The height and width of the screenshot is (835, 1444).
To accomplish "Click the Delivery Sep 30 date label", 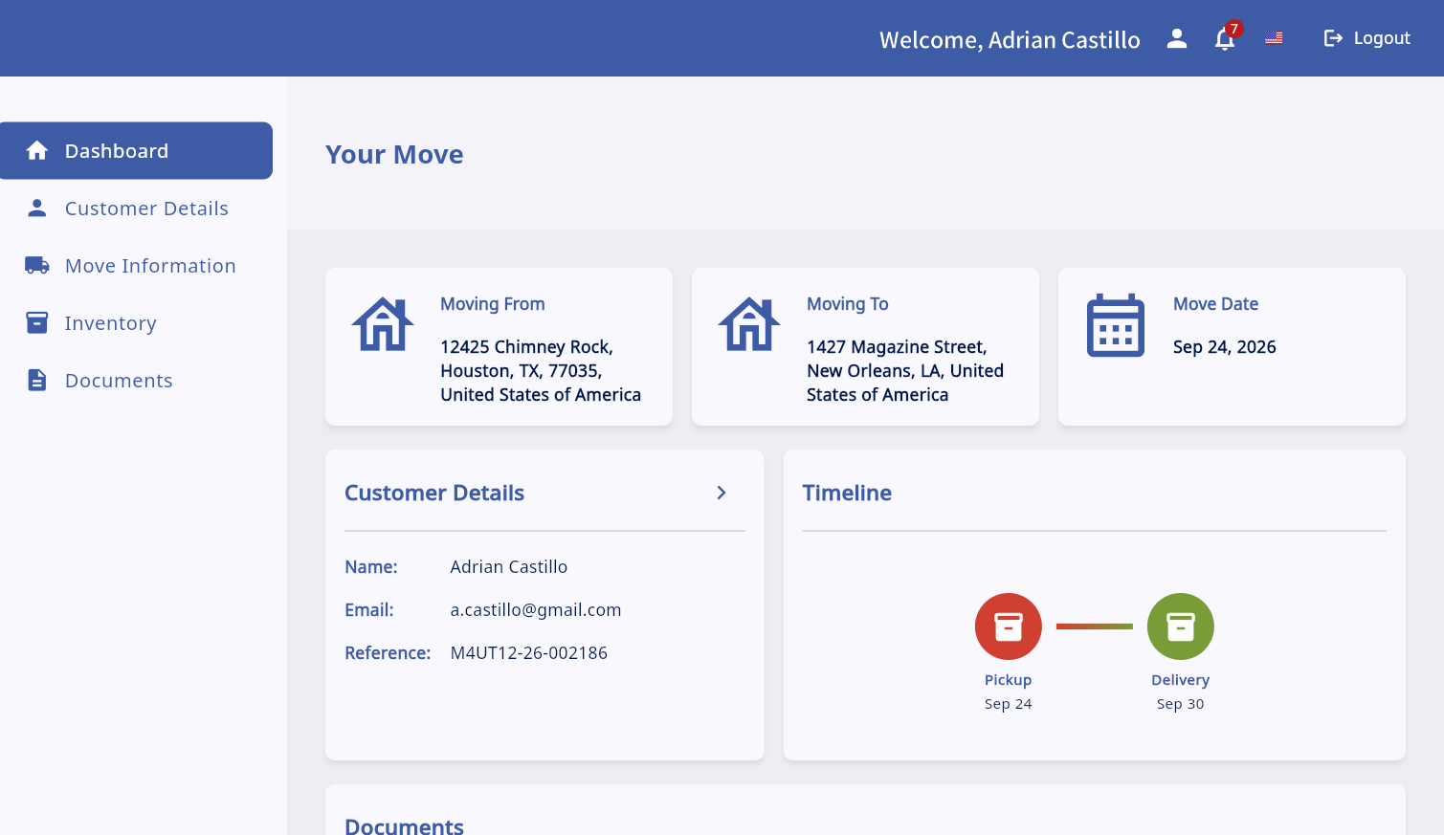I will click(x=1181, y=704).
